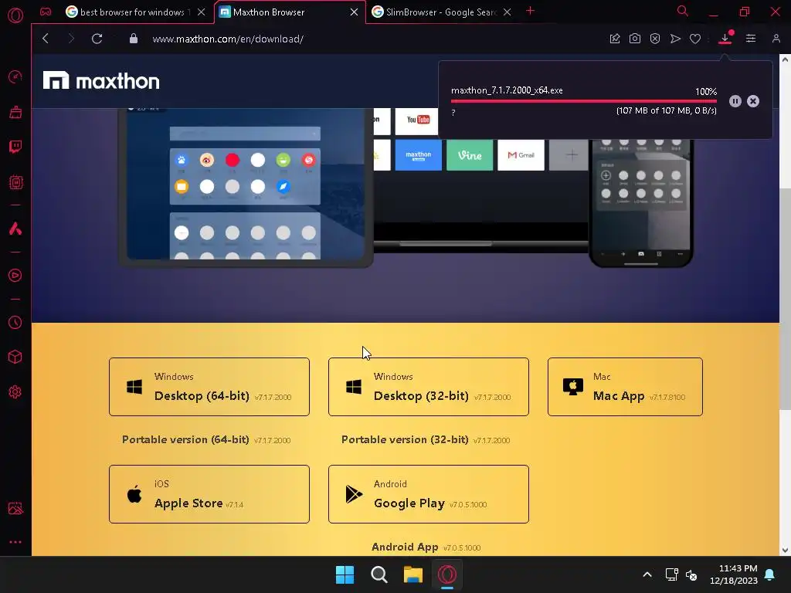Open the three-dots sidebar setup
This screenshot has height=593, width=791.
pos(15,542)
